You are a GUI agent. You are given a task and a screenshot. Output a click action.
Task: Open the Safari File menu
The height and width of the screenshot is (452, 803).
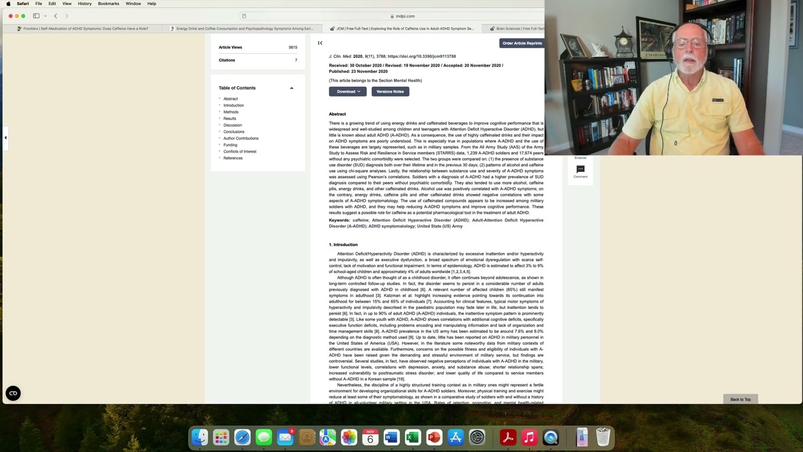[38, 4]
